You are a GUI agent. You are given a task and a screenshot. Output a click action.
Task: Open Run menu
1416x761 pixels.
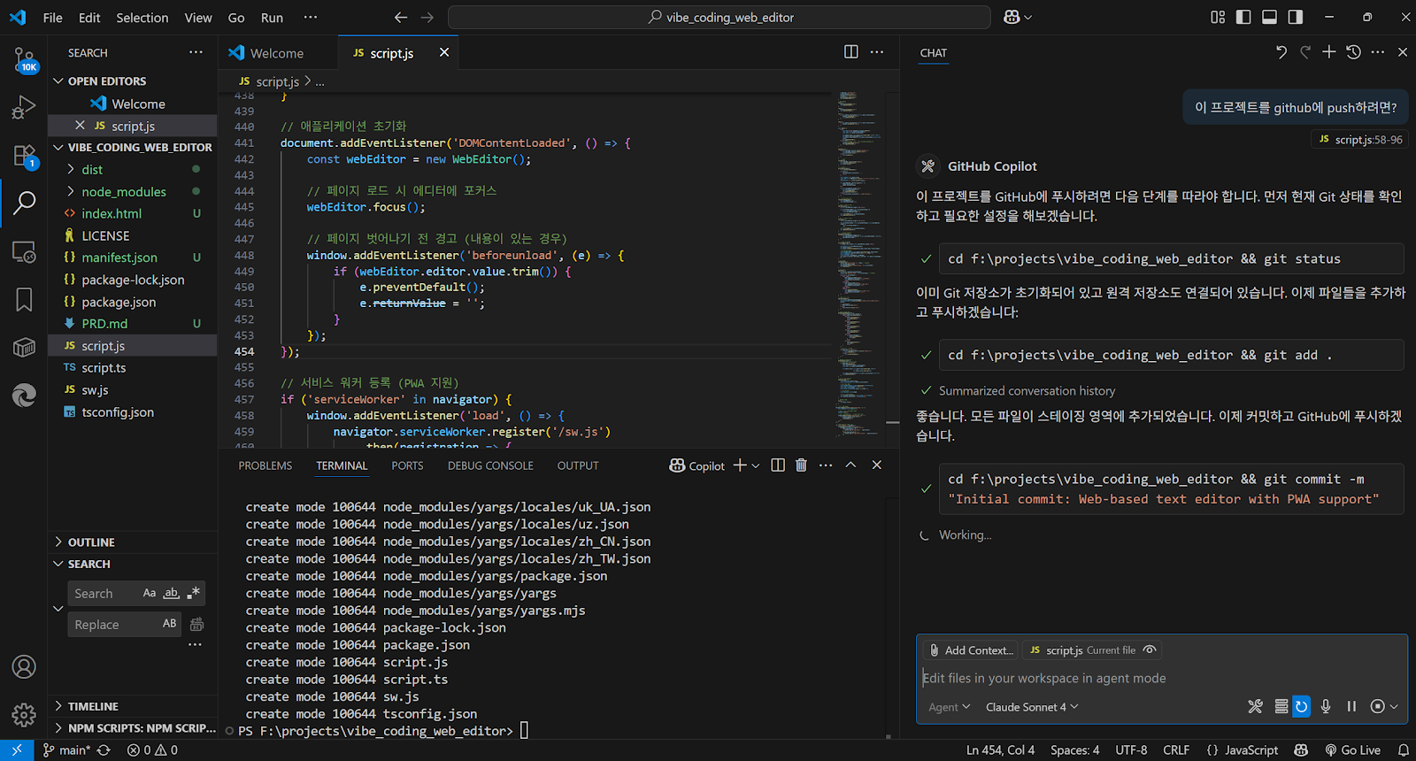coord(272,18)
